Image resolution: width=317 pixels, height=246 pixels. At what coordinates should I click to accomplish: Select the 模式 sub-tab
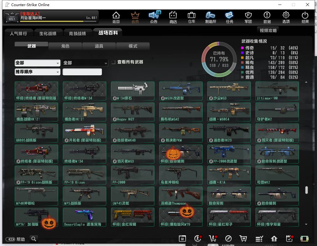point(133,46)
